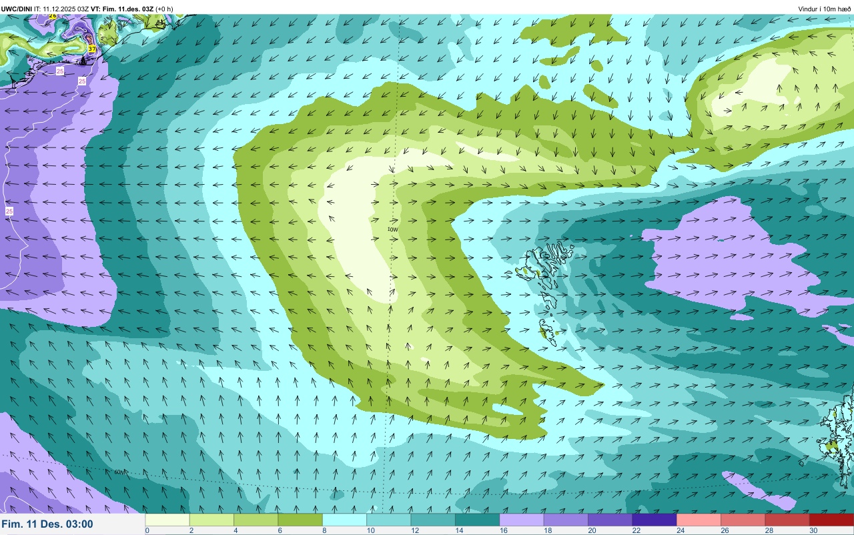Viewport: 854px width, 535px height.
Task: Click the 10–12 m/s light teal legend swatch
Action: [x=389, y=520]
